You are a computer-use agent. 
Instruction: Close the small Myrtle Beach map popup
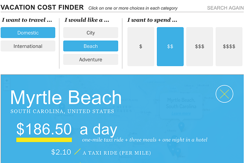[x=199, y=96]
